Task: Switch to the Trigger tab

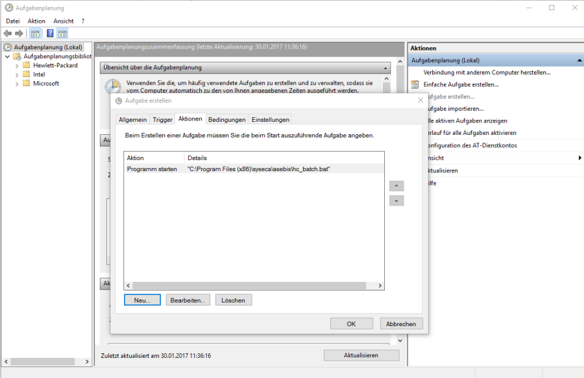Action: point(162,120)
